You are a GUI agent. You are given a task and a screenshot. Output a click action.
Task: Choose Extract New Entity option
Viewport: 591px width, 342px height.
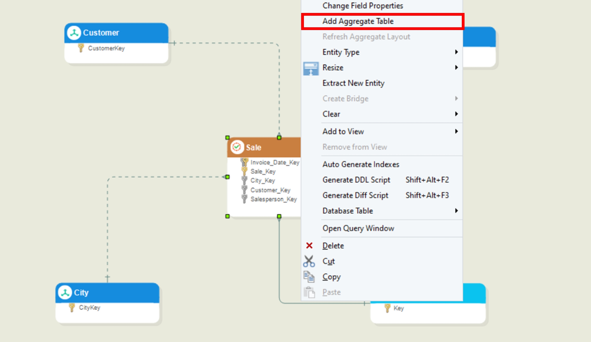353,83
